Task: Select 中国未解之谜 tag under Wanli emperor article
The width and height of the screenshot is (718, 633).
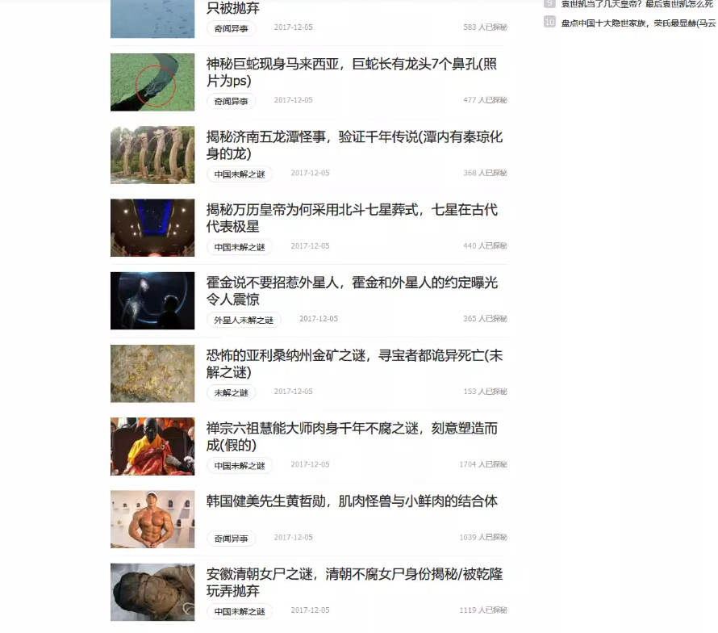Action: click(x=240, y=247)
